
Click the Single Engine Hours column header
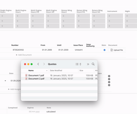pos(6,11)
